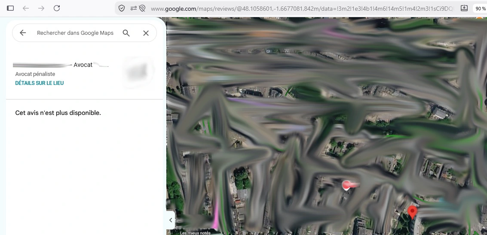The height and width of the screenshot is (235, 487).
Task: Collapse the side panel with the chevron
Action: (x=171, y=220)
